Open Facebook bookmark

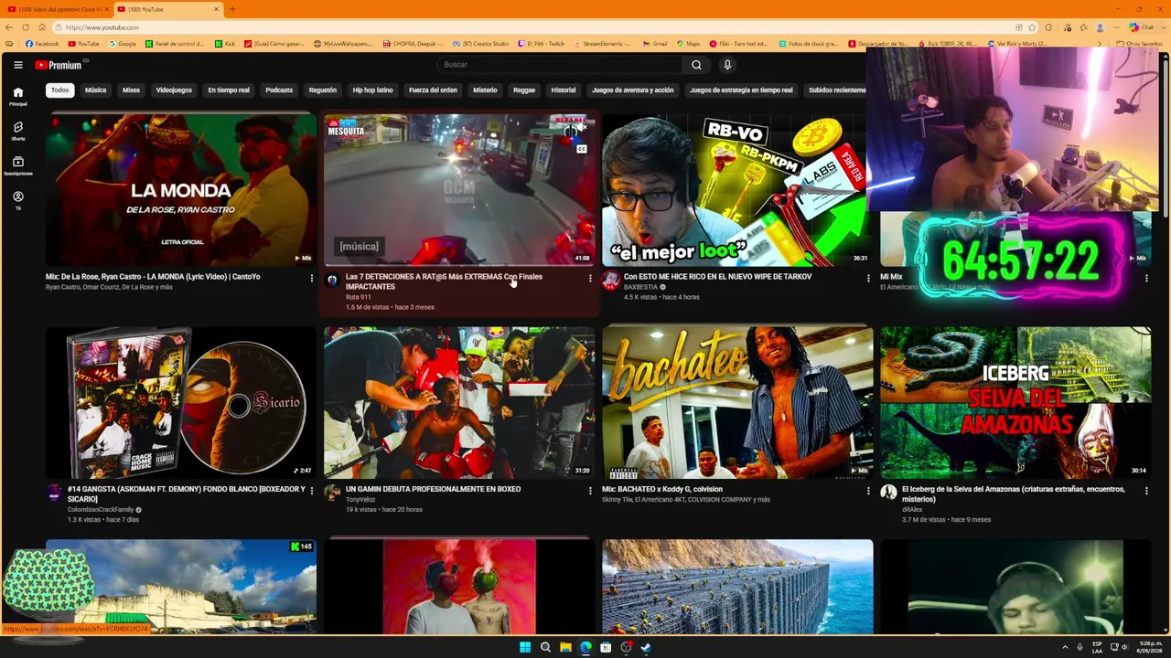point(42,44)
